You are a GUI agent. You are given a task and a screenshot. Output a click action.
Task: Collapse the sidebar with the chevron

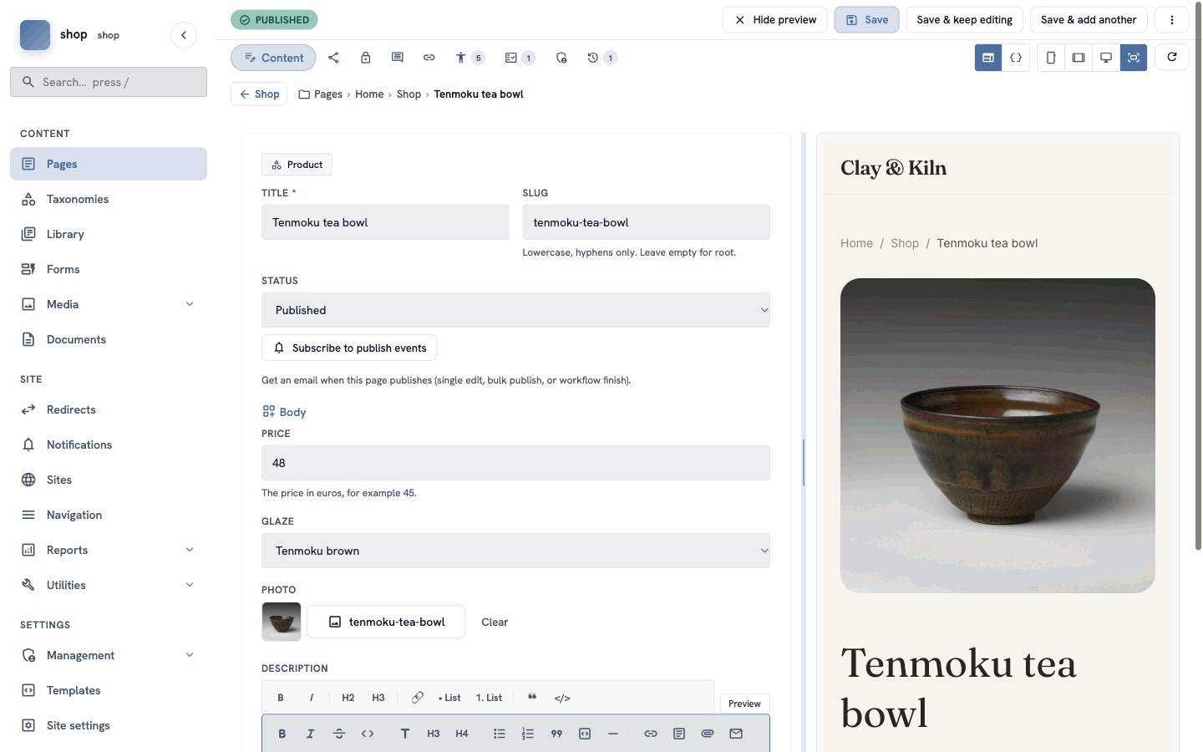tap(184, 35)
